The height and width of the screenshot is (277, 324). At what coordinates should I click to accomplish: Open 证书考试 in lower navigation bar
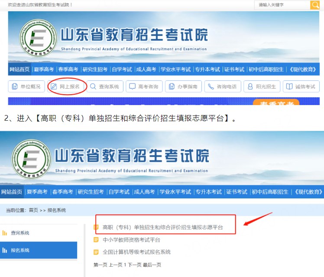point(237,192)
